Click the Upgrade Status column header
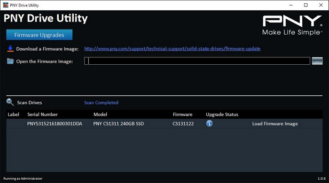Screen dimensions: 329x183 [x=222, y=114]
